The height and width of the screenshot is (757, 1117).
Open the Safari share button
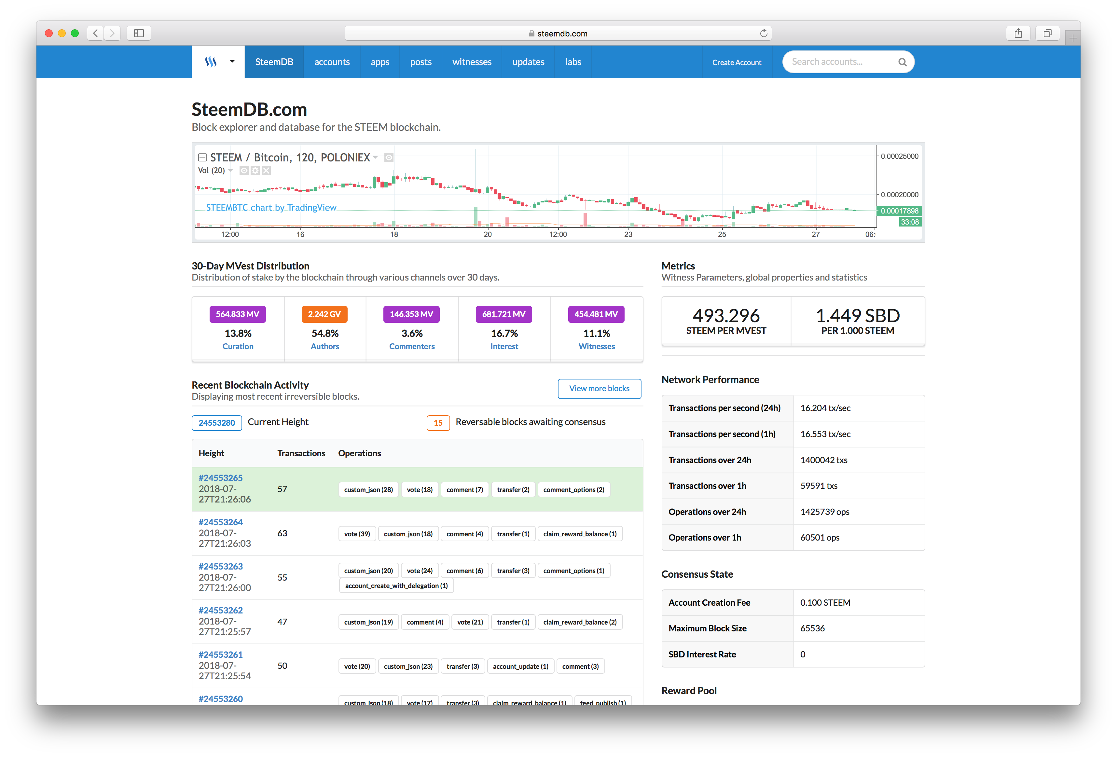click(1018, 33)
